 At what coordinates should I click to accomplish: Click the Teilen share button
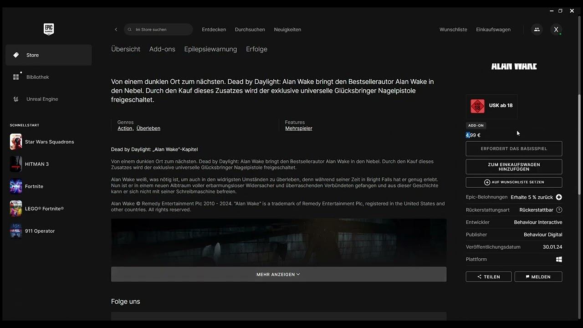(x=489, y=277)
